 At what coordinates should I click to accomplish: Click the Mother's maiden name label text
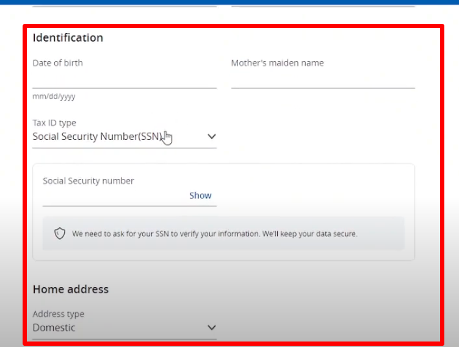click(278, 63)
